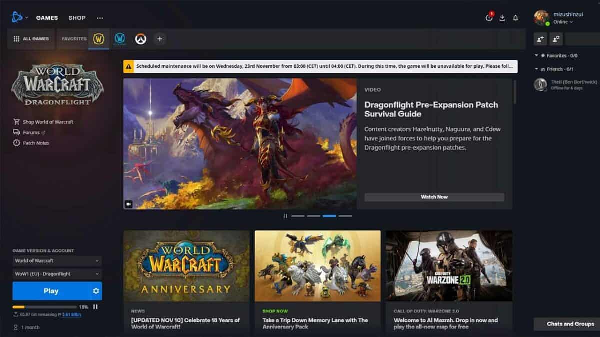Click the friend settings icon next to add friend
This screenshot has height=337, width=600.
point(556,39)
